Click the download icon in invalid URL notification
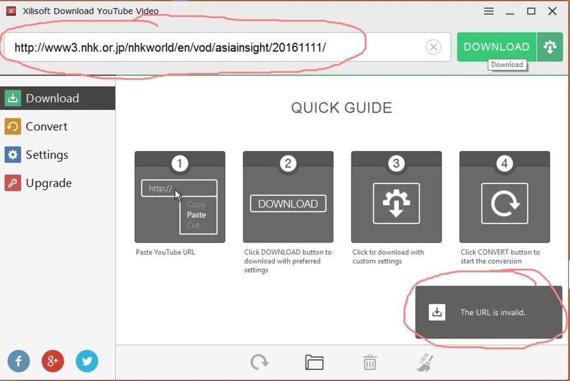This screenshot has height=381, width=570. point(437,312)
